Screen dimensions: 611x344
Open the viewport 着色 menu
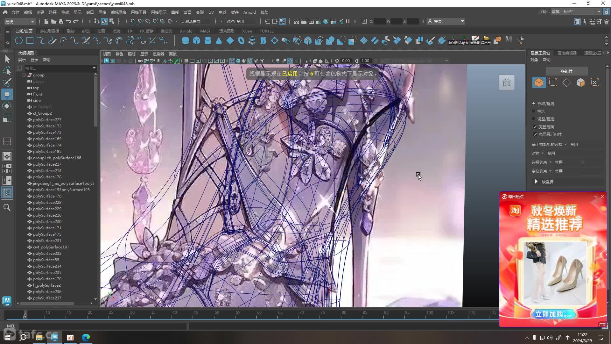[x=119, y=54]
